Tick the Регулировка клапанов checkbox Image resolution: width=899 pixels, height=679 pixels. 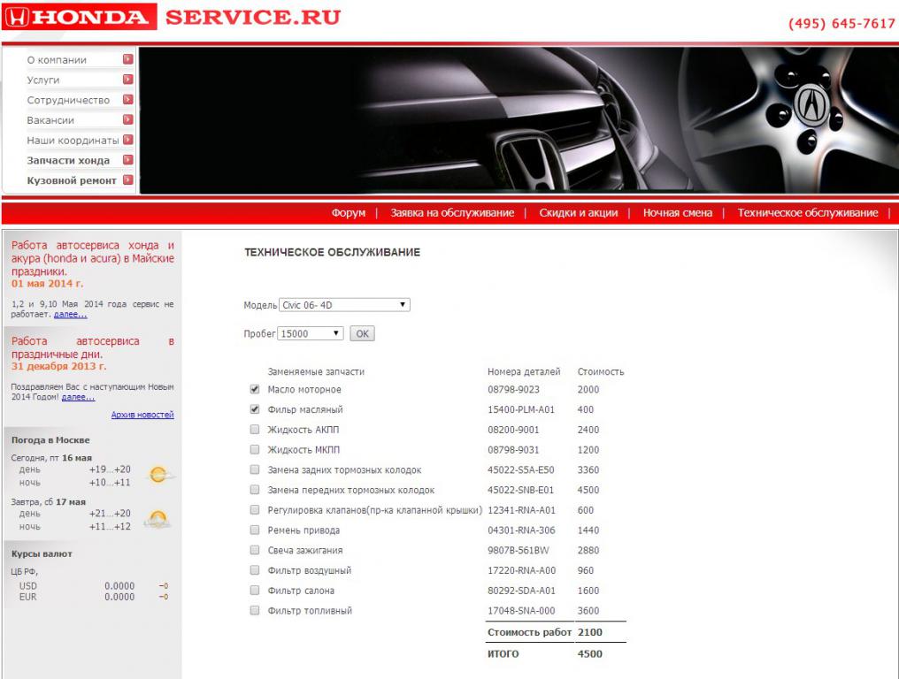(255, 509)
